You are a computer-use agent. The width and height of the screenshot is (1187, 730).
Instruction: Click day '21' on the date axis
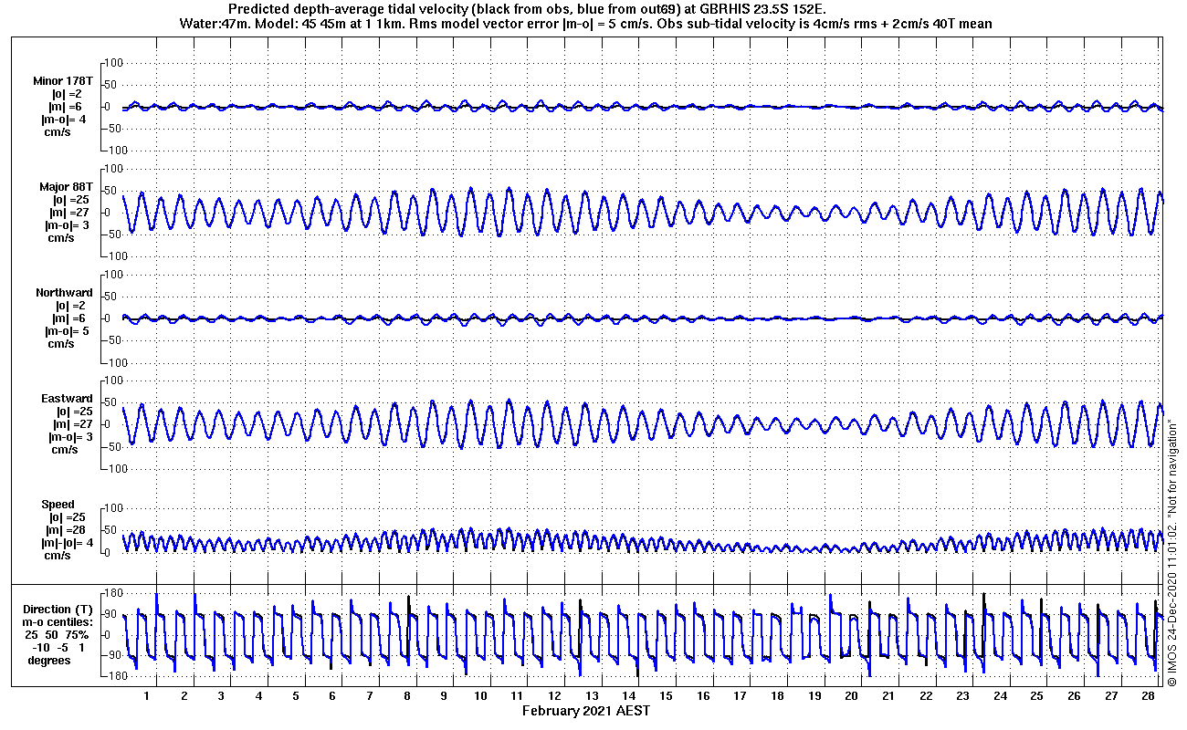click(x=888, y=696)
